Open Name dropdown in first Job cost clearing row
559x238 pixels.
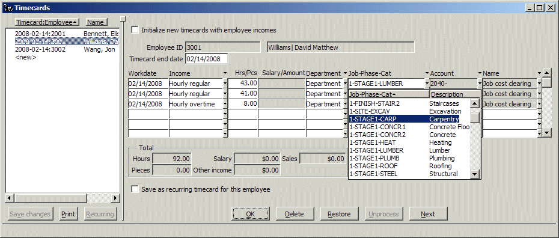pos(539,84)
